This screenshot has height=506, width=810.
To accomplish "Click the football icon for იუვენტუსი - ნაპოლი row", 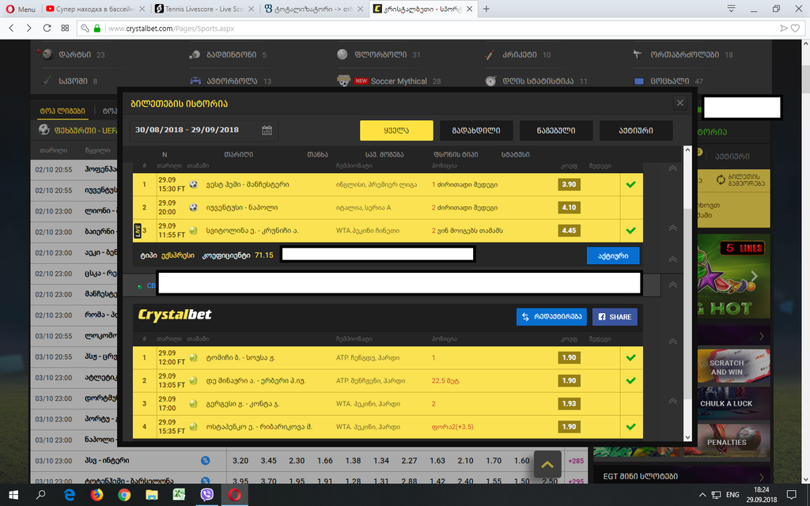I will 193,207.
